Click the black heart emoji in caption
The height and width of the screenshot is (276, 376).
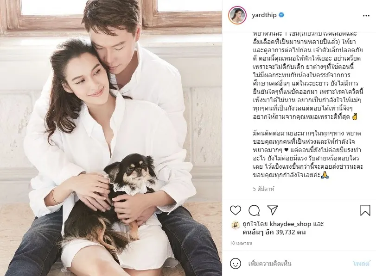(286, 150)
